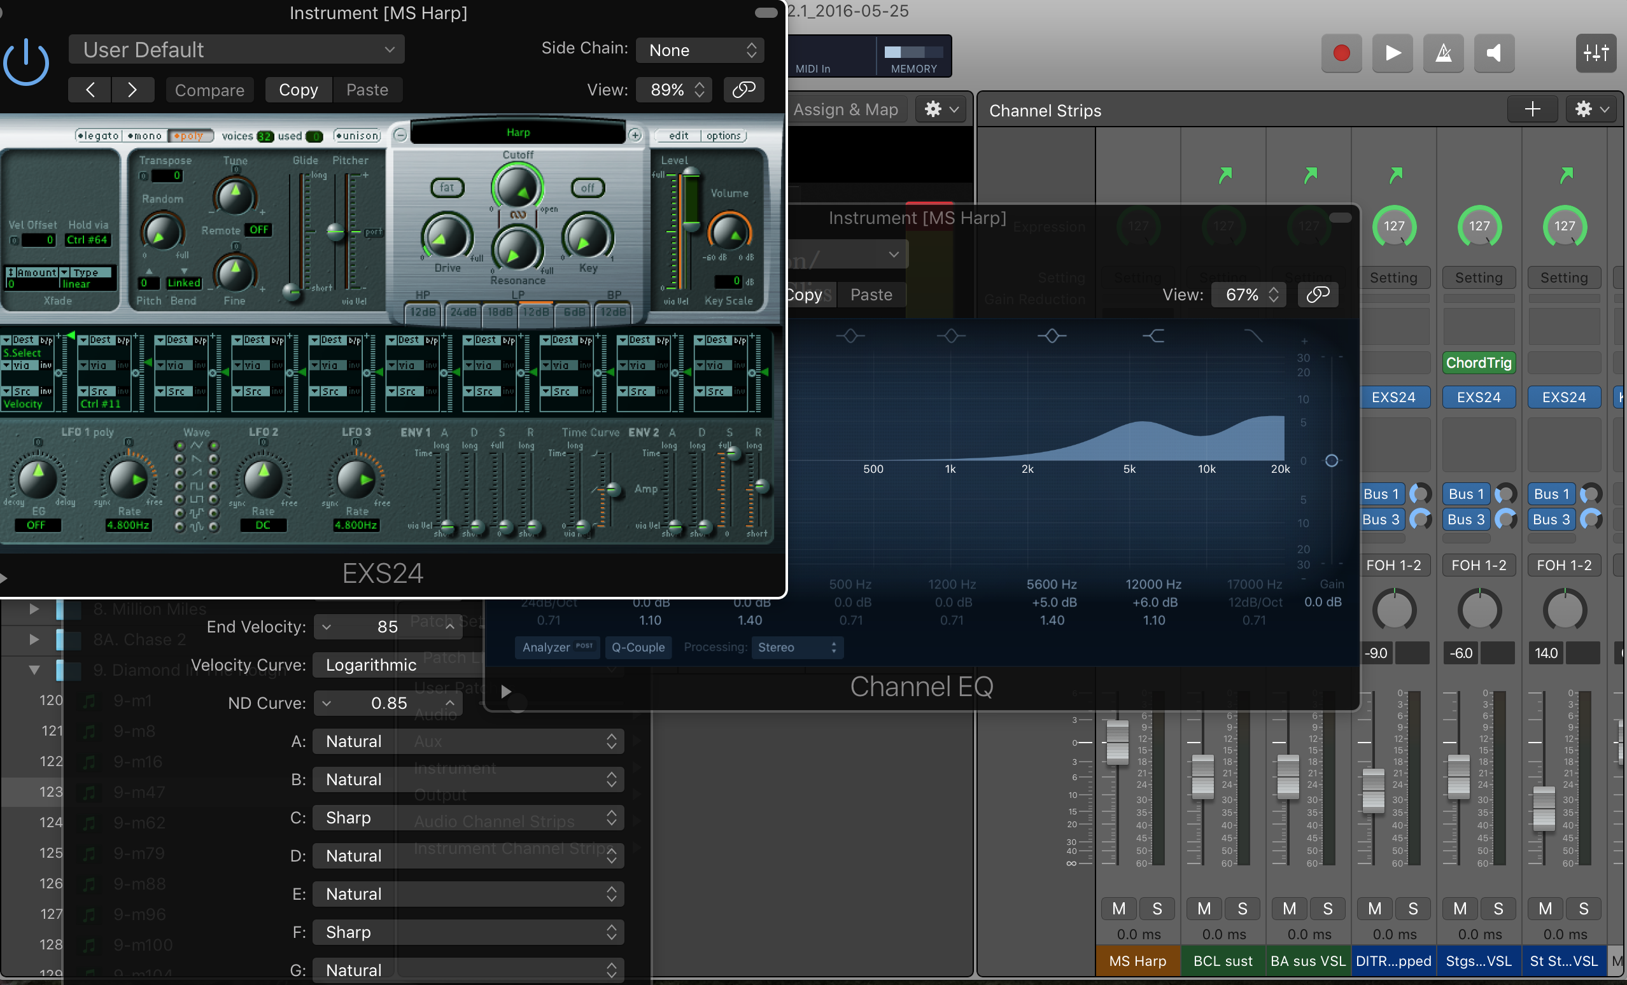Screen dimensions: 1627x985
Task: Solo the BCL sust channel strip
Action: click(1242, 909)
